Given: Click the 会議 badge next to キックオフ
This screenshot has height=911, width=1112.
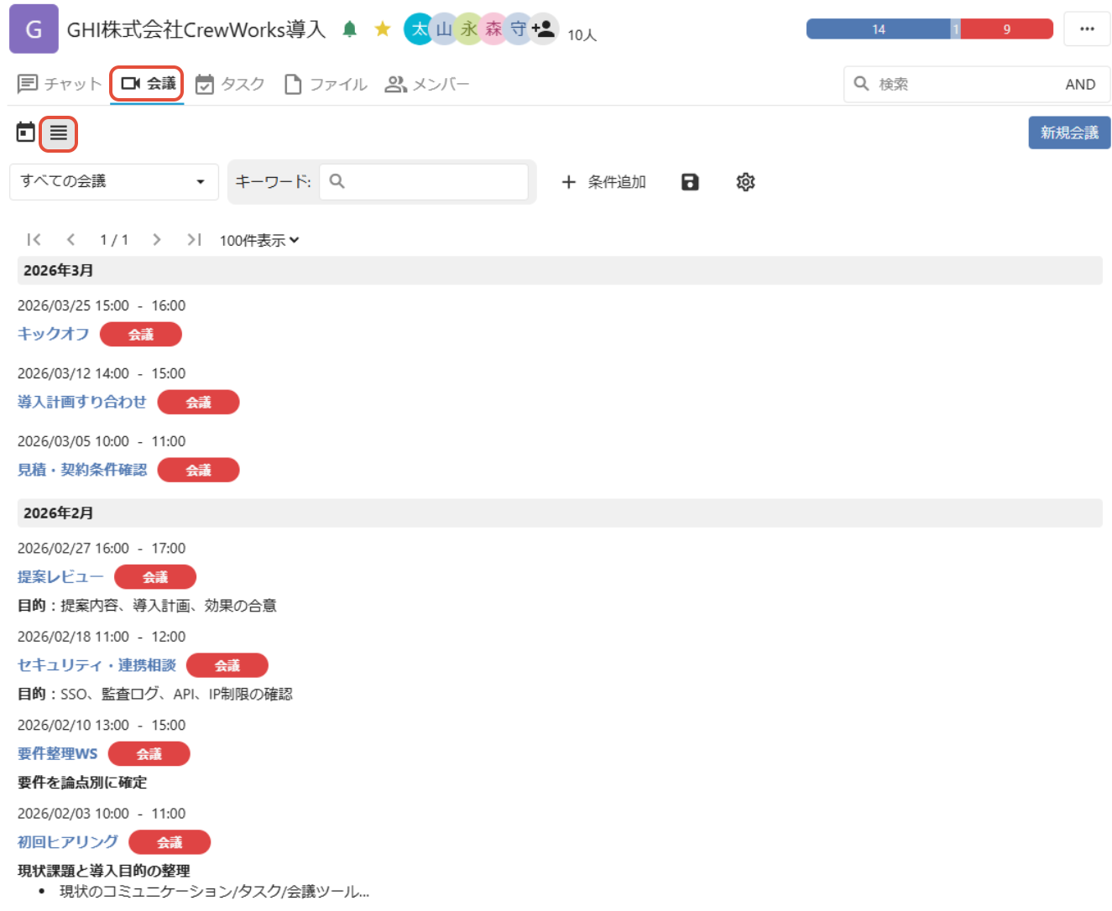Looking at the screenshot, I should tap(141, 335).
